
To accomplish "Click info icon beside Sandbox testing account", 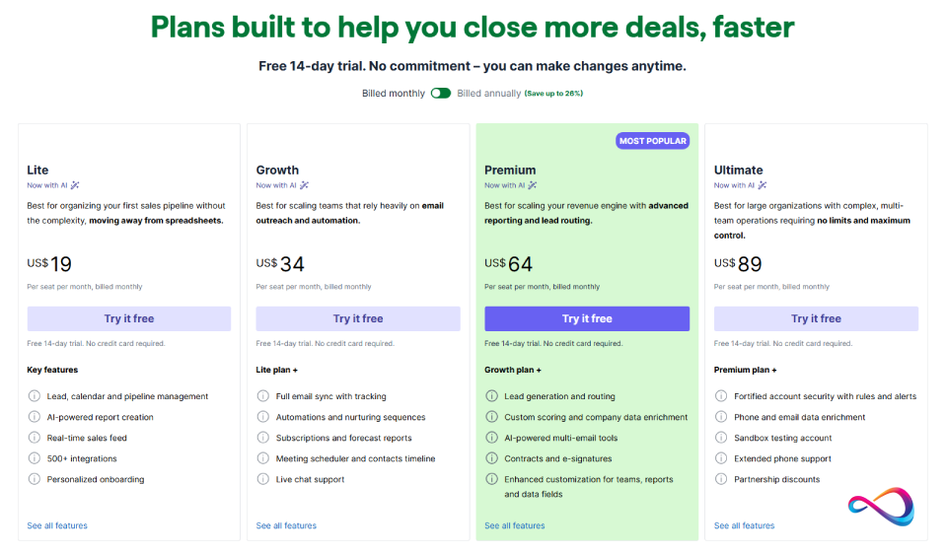I will (x=722, y=438).
